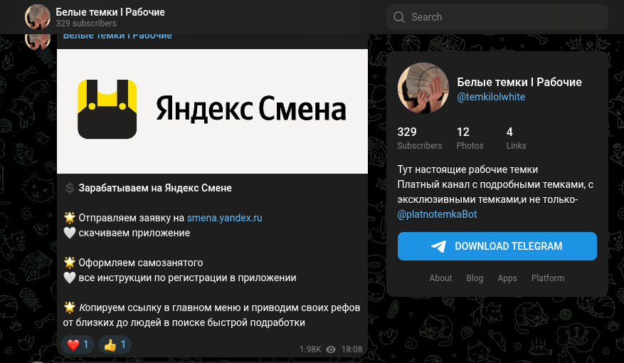Click the eye views icon

[331, 349]
